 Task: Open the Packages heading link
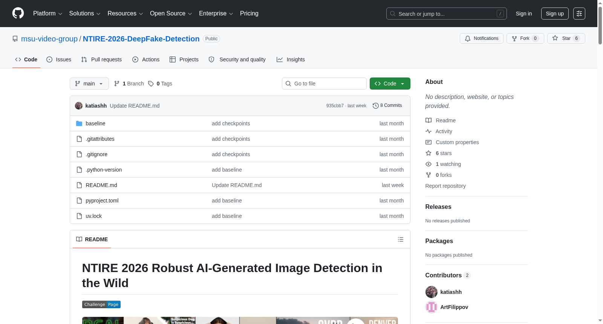point(439,241)
